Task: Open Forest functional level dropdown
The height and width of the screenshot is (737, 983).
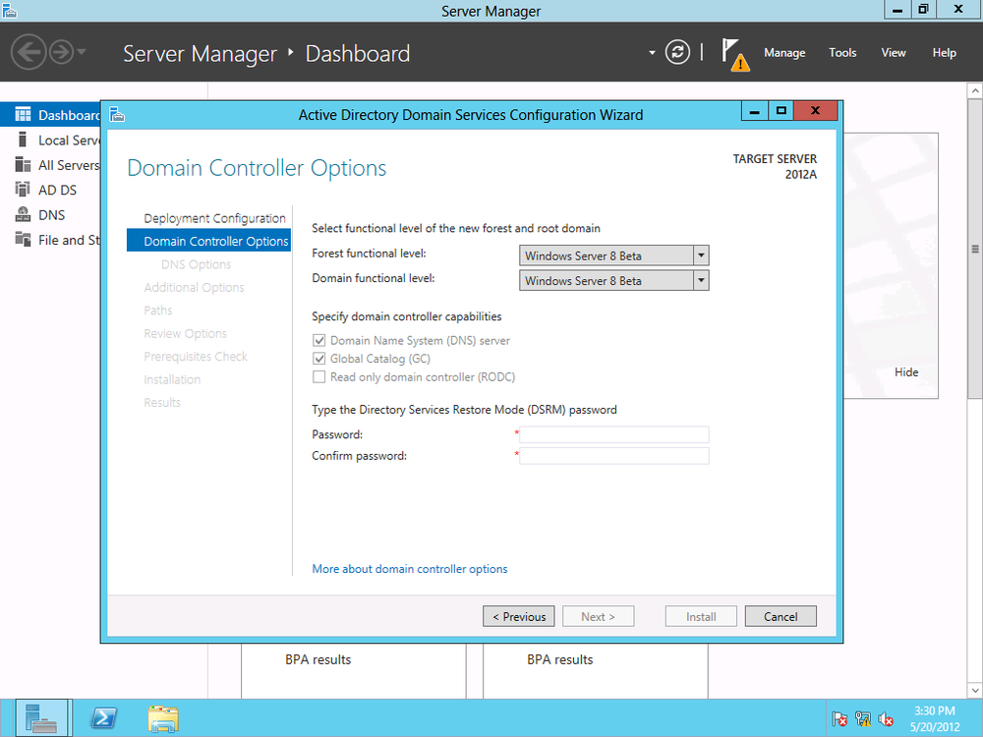Action: click(613, 255)
